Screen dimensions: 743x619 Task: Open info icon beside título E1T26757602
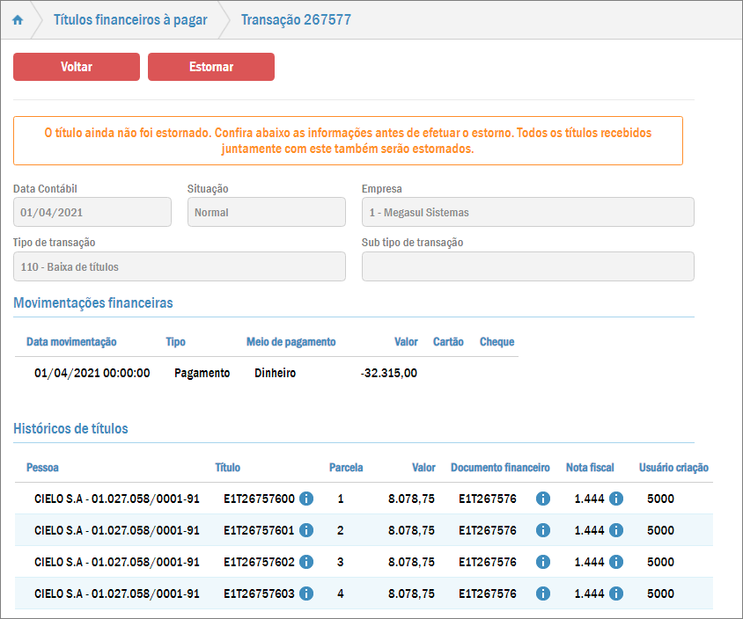[x=306, y=562]
